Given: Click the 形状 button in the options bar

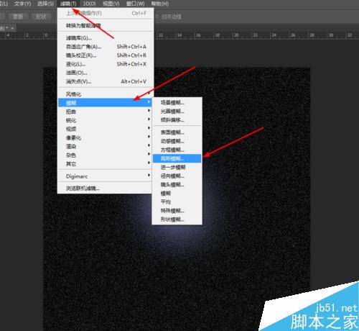Looking at the screenshot, I should pos(41,17).
